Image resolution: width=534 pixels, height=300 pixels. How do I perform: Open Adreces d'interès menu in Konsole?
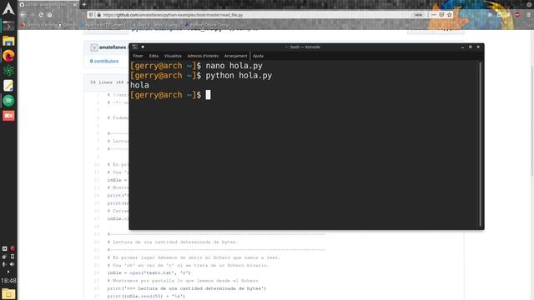coord(203,56)
